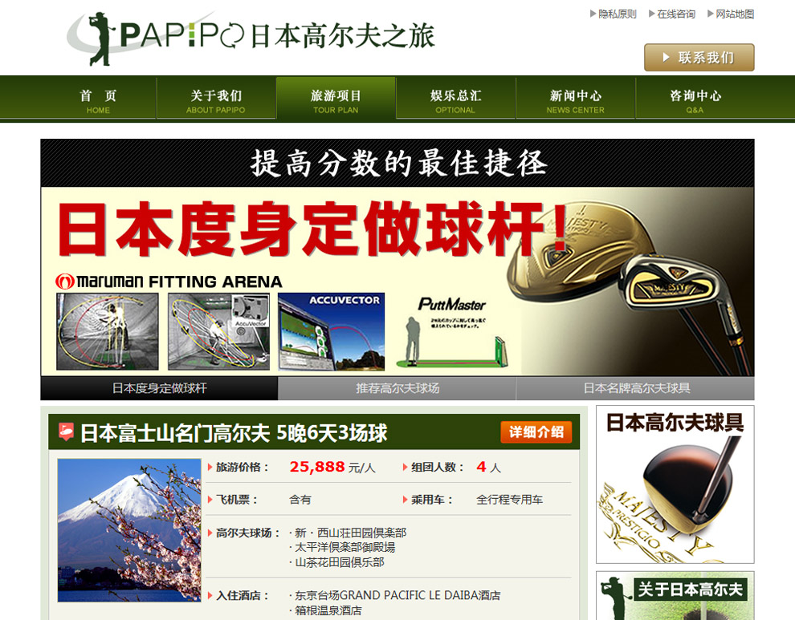Open the 网站地图 sitemap link

pyautogui.click(x=735, y=14)
